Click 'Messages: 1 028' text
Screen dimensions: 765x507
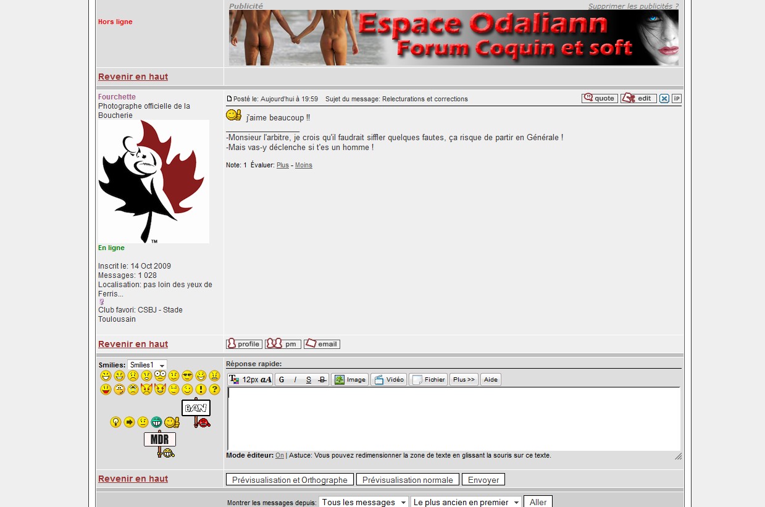click(x=127, y=275)
